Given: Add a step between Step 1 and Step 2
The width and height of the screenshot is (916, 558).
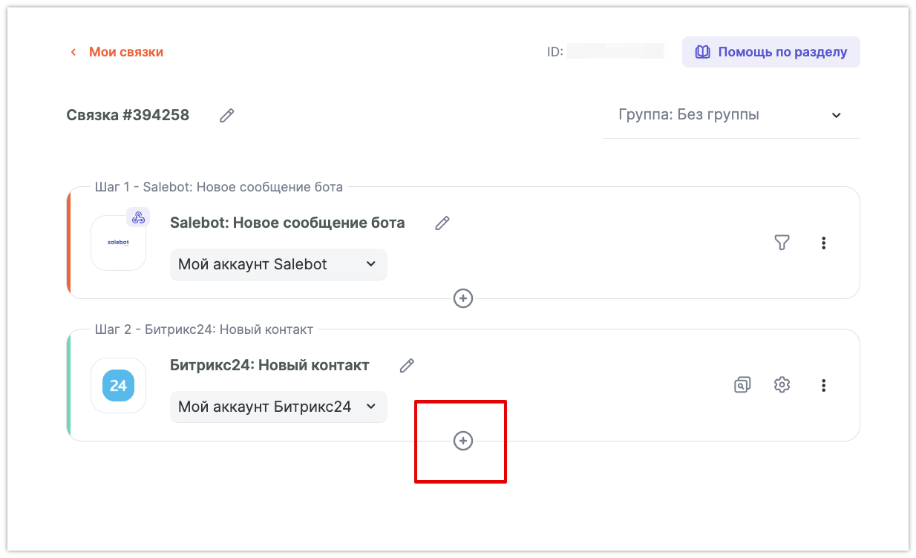Looking at the screenshot, I should click(463, 298).
